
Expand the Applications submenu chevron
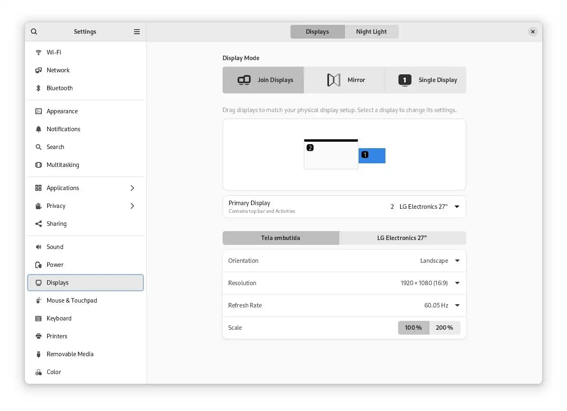[132, 188]
